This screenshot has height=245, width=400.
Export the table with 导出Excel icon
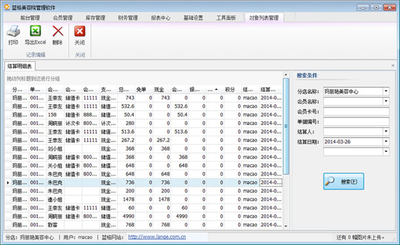(x=35, y=31)
